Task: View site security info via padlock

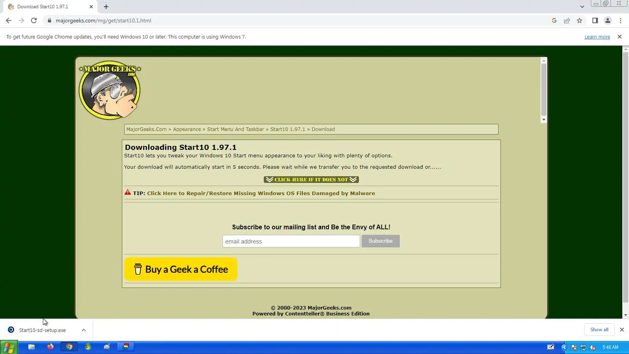Action: [x=50, y=20]
